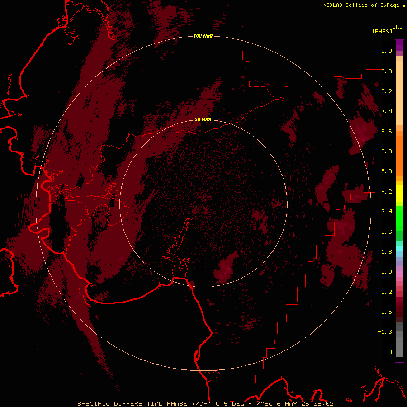Click the 4.2 value on the color scale
407x407 pixels.
point(387,192)
